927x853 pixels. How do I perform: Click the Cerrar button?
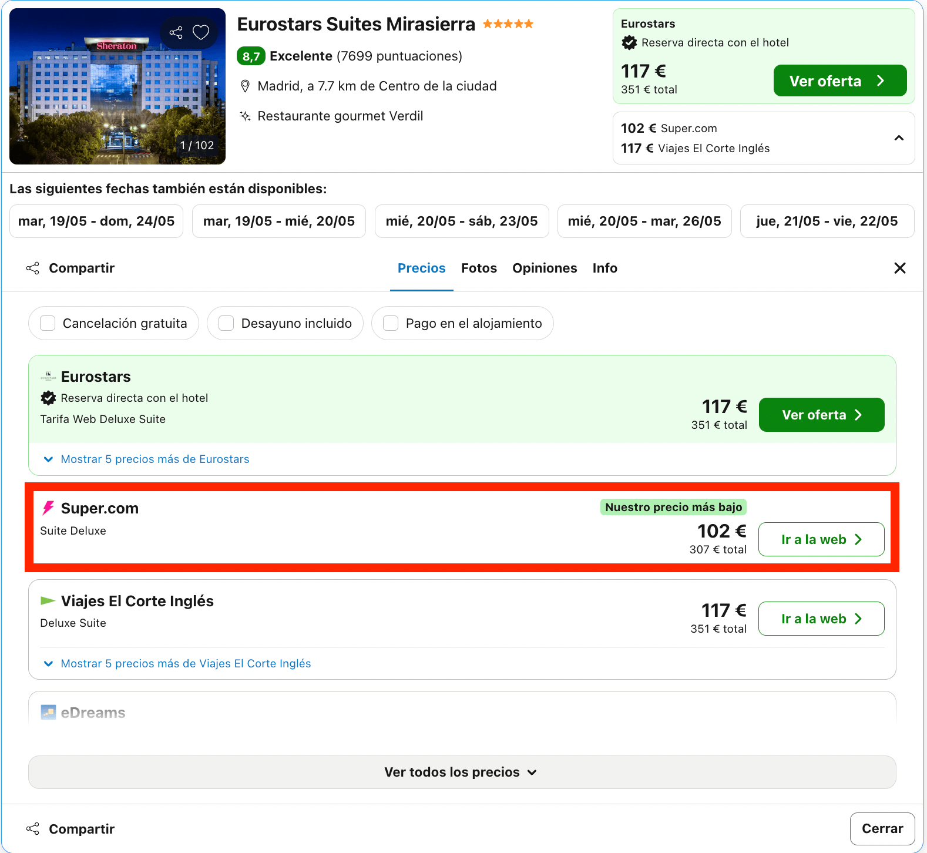[x=882, y=829]
